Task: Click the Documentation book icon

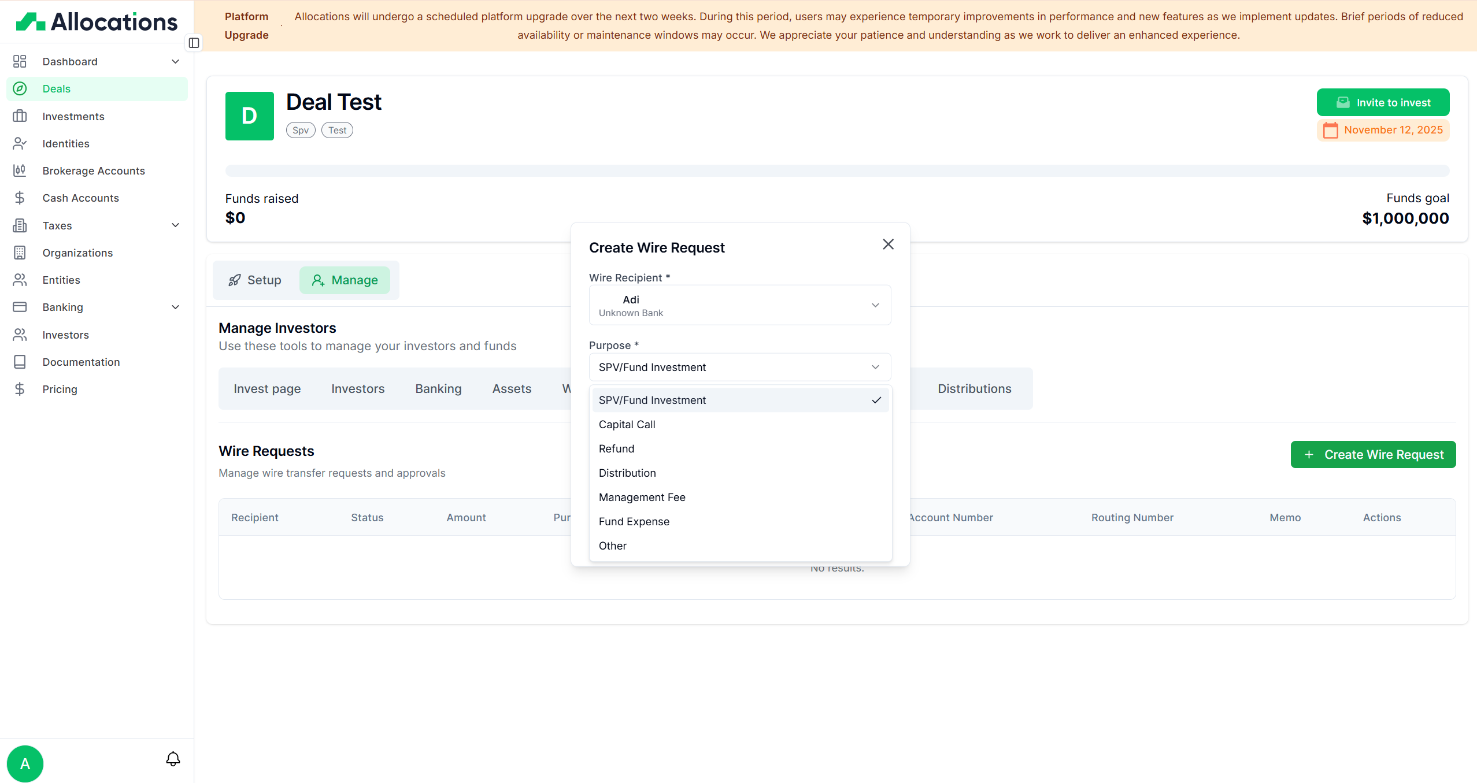Action: tap(20, 362)
